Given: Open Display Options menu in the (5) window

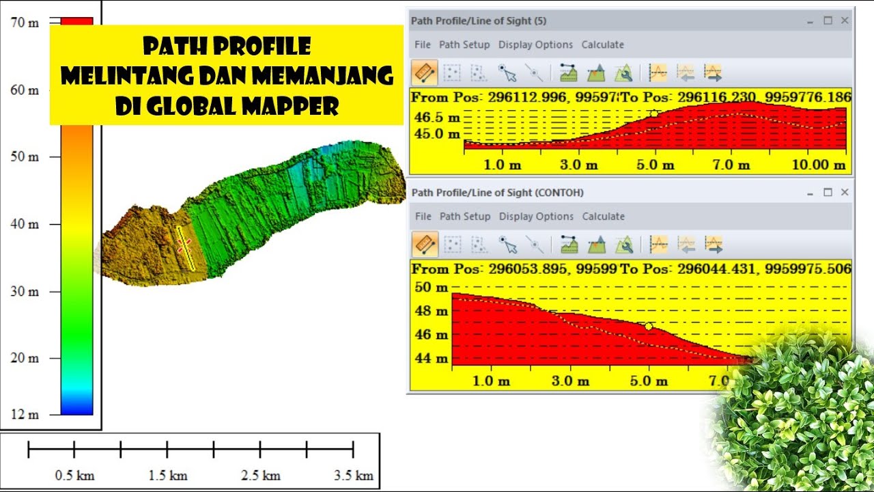Looking at the screenshot, I should [x=535, y=44].
